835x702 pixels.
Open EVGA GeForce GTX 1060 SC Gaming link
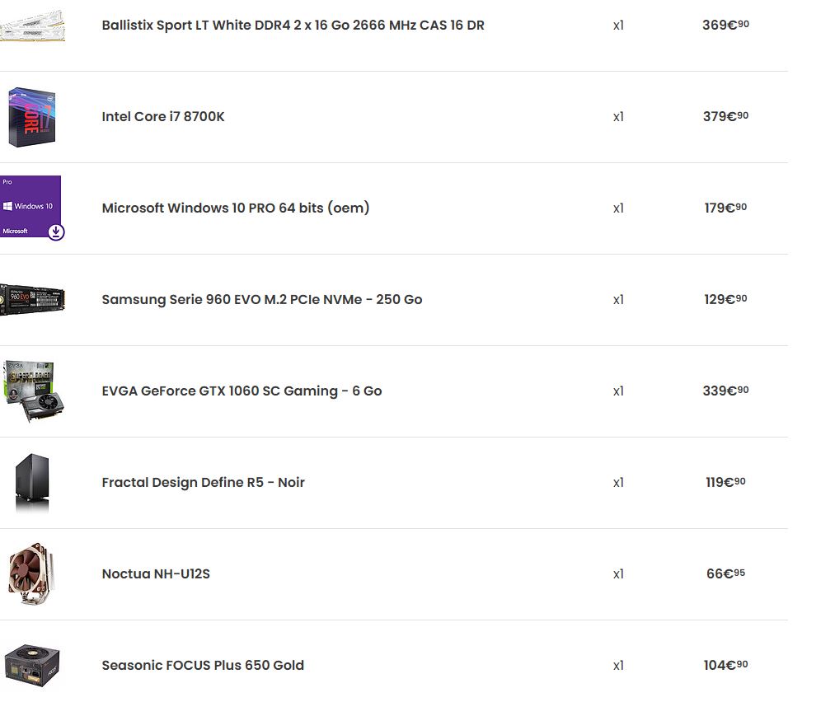coord(242,391)
